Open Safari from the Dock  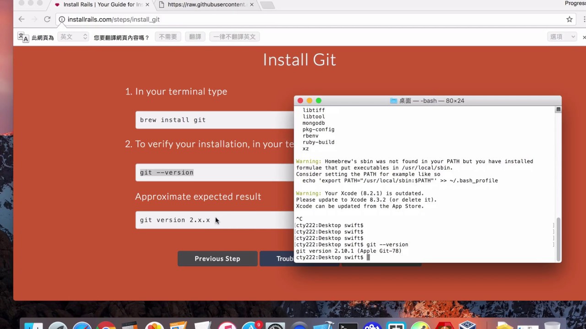(x=82, y=326)
